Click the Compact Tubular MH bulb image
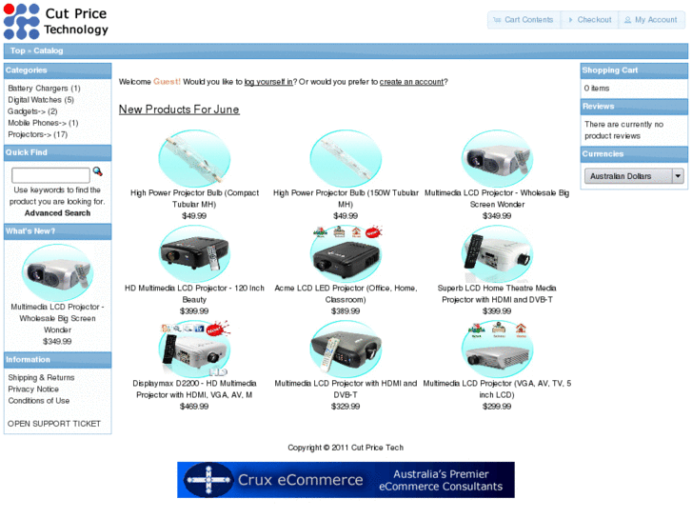This screenshot has height=519, width=692. point(194,158)
